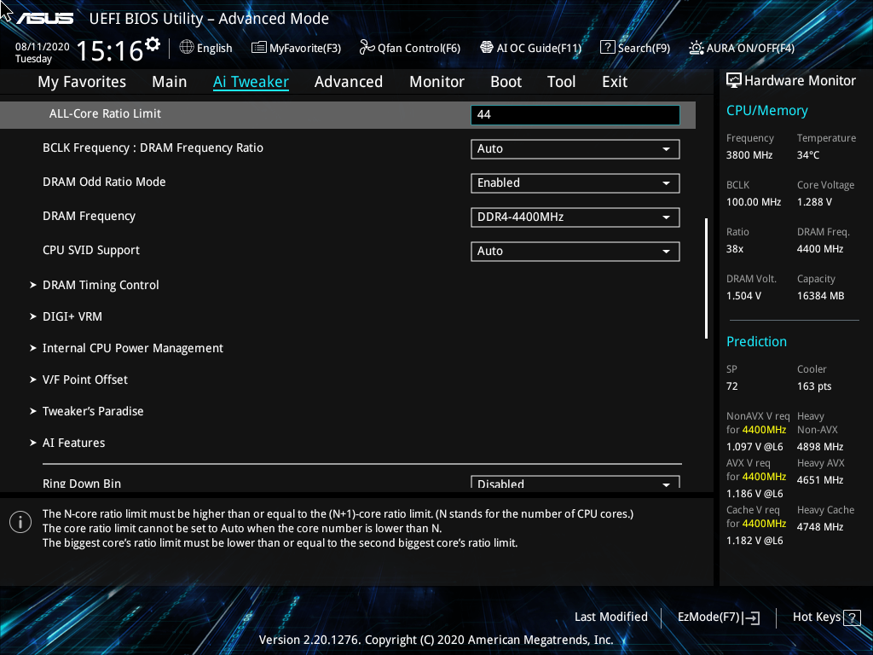The width and height of the screenshot is (873, 655).
Task: Enable DRAM Odd Ratio Mode
Action: tap(575, 183)
